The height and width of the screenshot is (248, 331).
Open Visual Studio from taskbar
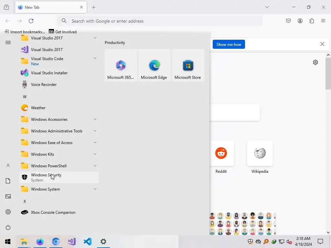[x=72, y=242]
